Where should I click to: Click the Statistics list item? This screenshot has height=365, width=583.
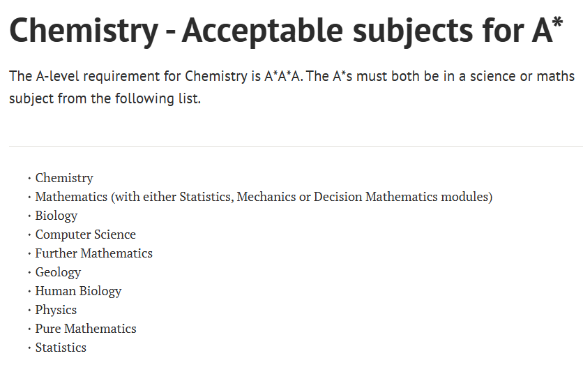pyautogui.click(x=61, y=348)
